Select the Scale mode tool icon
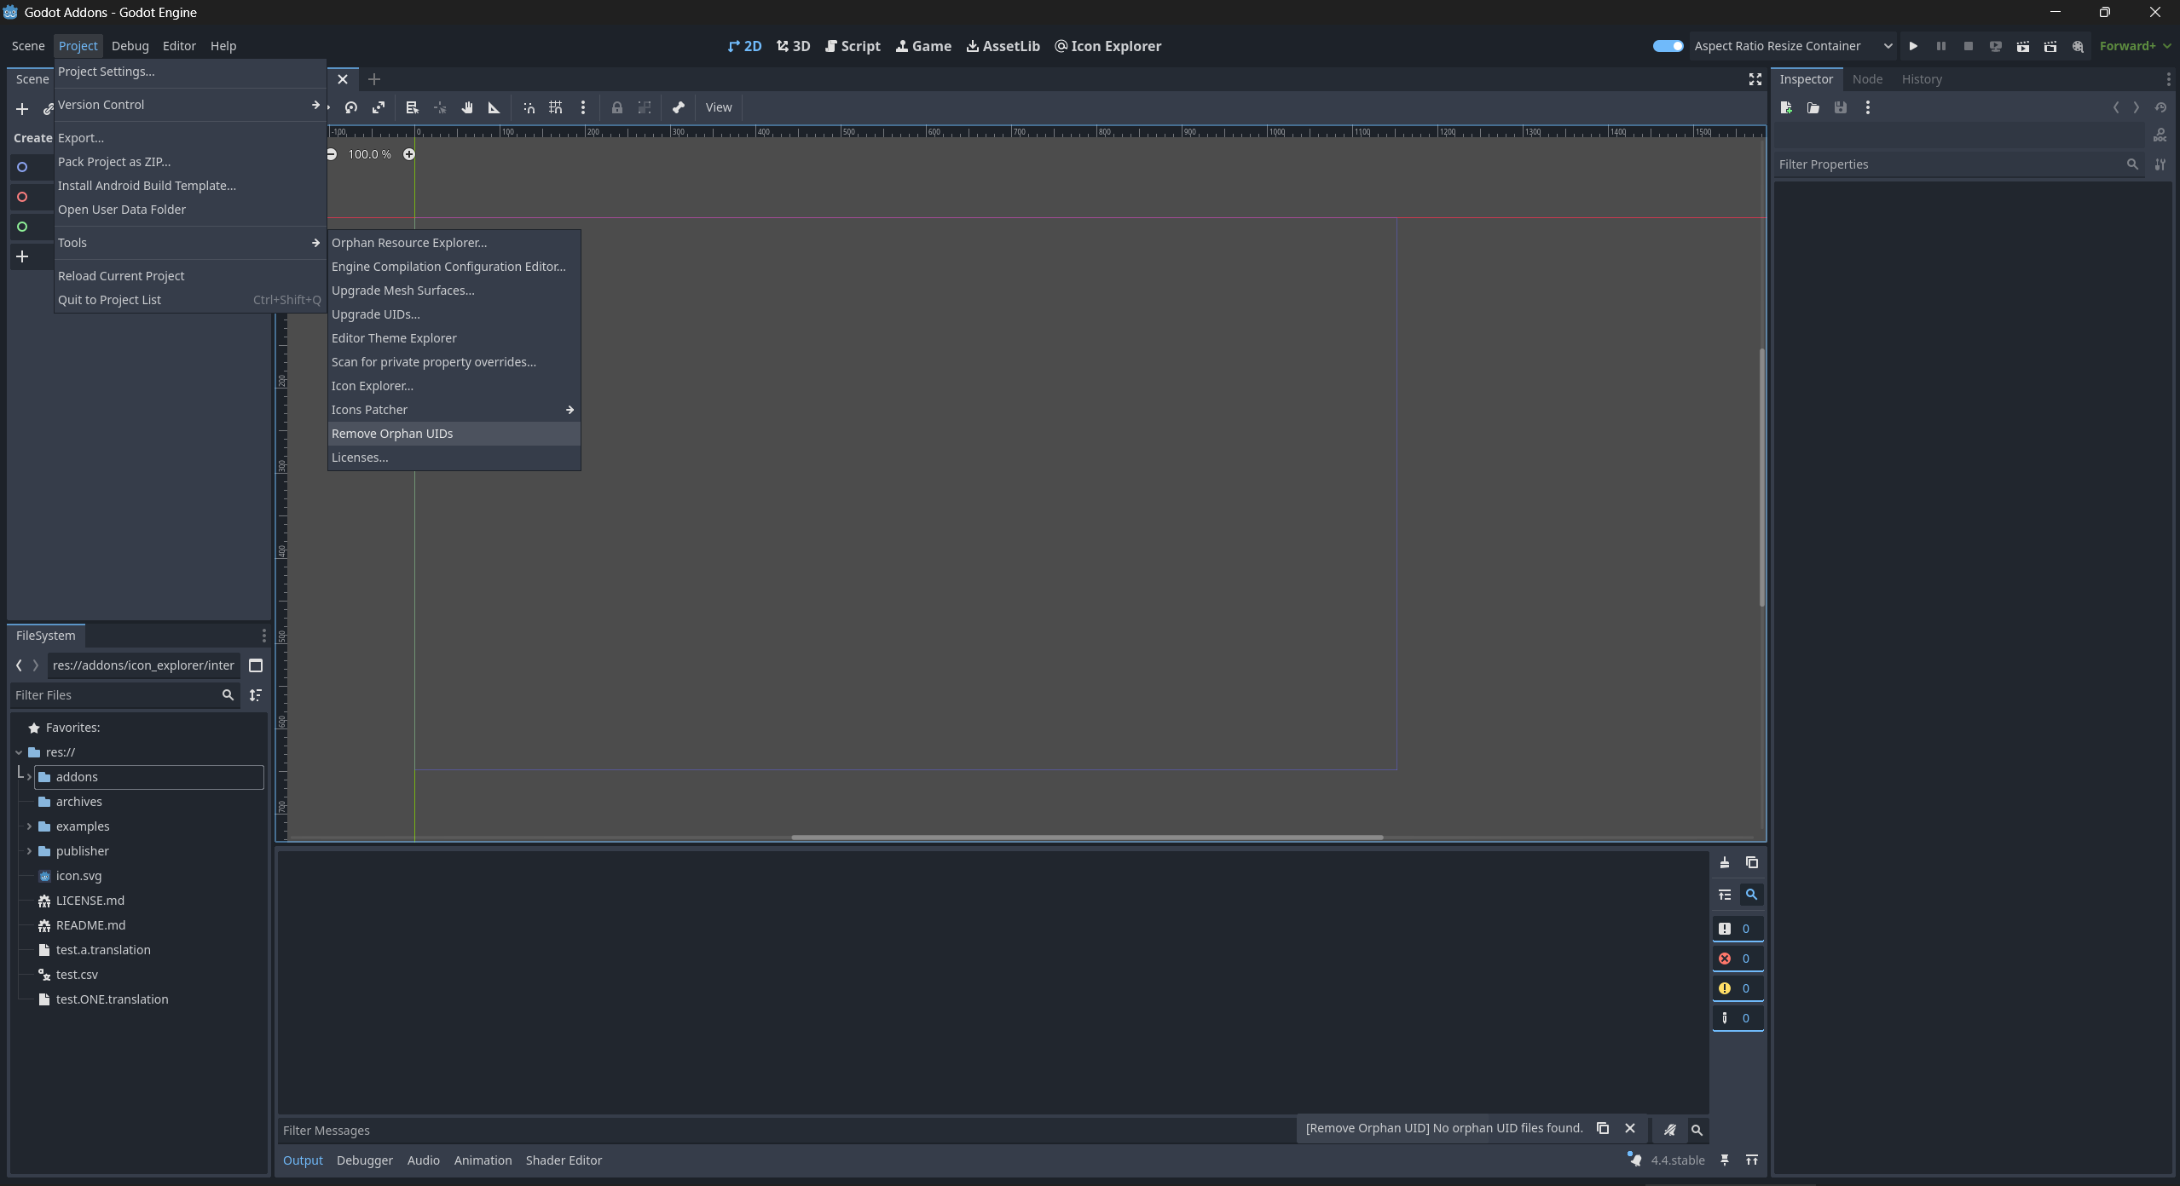The height and width of the screenshot is (1186, 2180). 379,107
